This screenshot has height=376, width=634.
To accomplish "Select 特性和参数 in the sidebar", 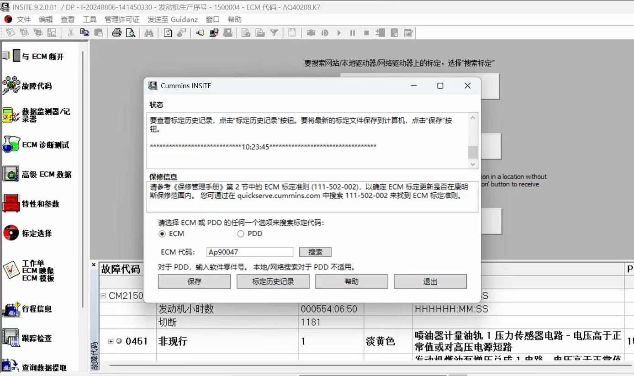I will pos(11,204).
